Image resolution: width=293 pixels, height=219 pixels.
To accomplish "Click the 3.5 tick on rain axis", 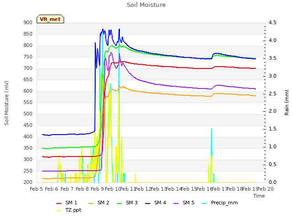I will tap(272, 58).
